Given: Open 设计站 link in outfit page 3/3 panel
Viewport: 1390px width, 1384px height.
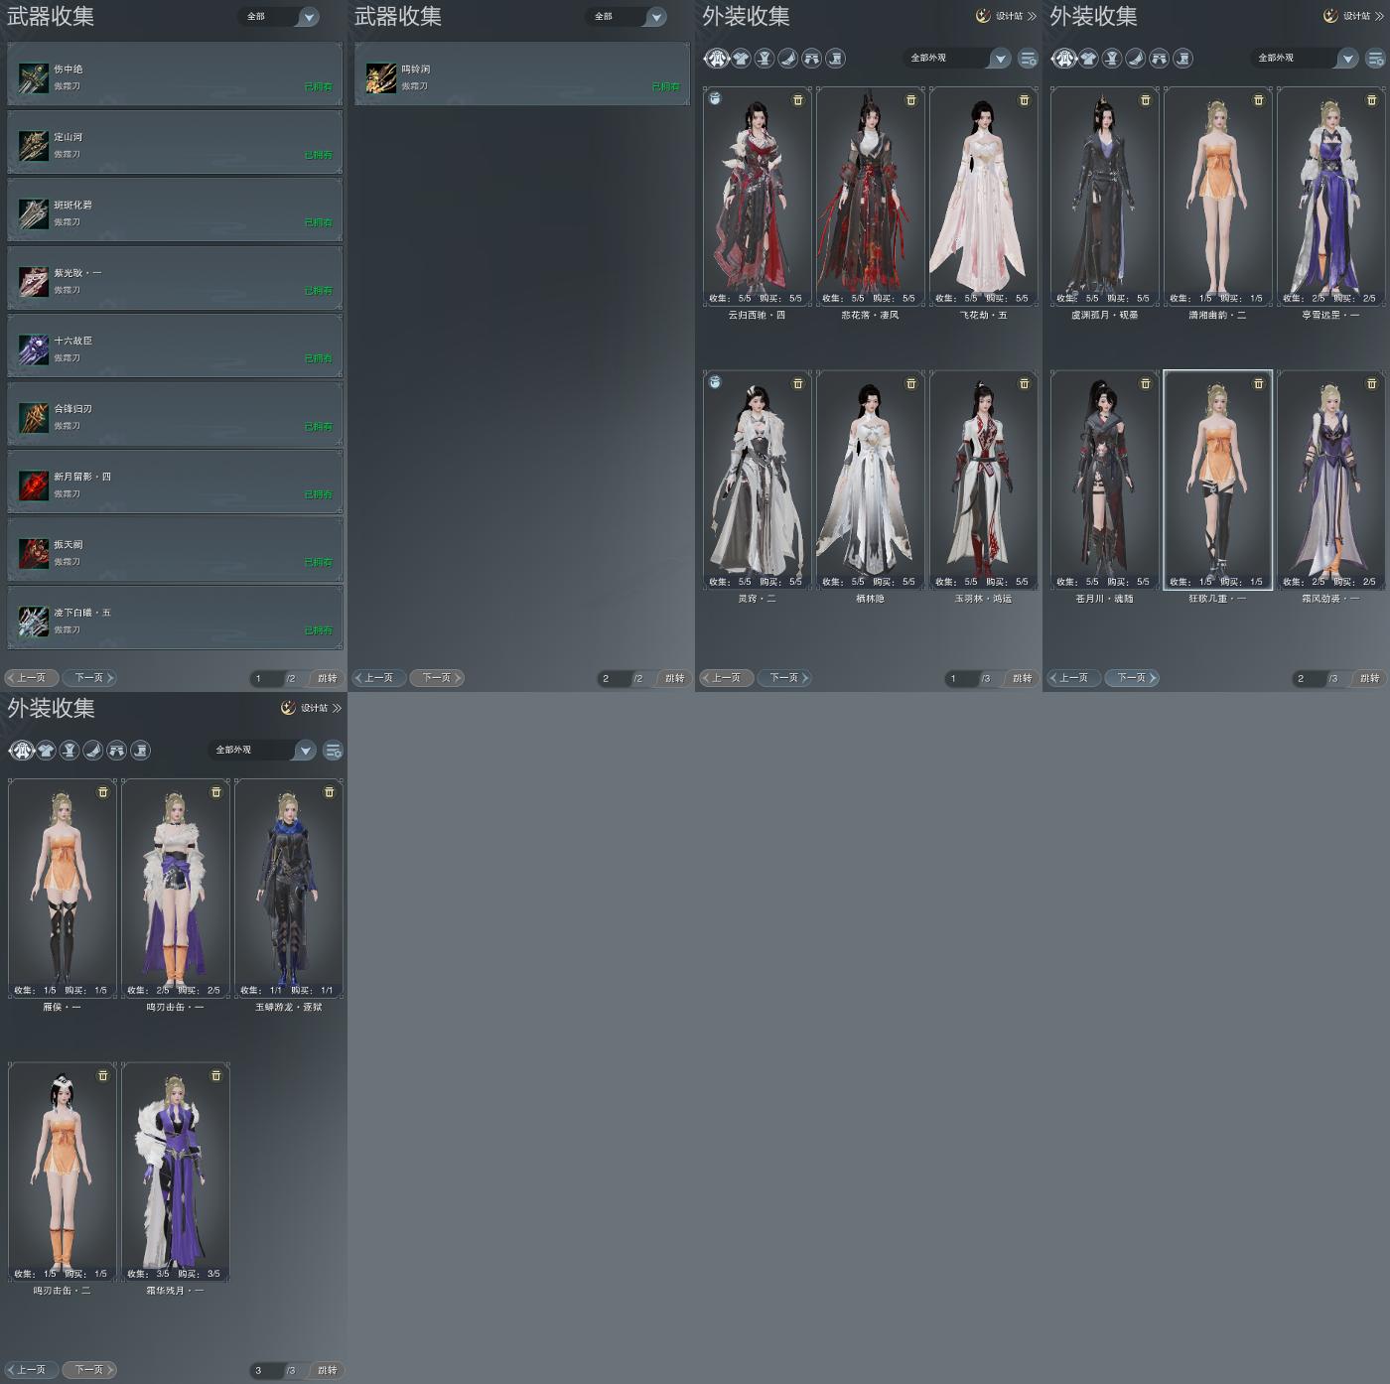Looking at the screenshot, I should tap(311, 708).
